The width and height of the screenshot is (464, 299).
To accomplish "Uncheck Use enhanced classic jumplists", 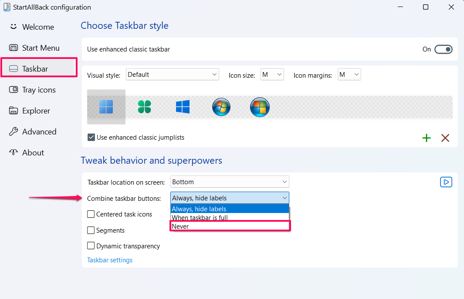I will 91,137.
